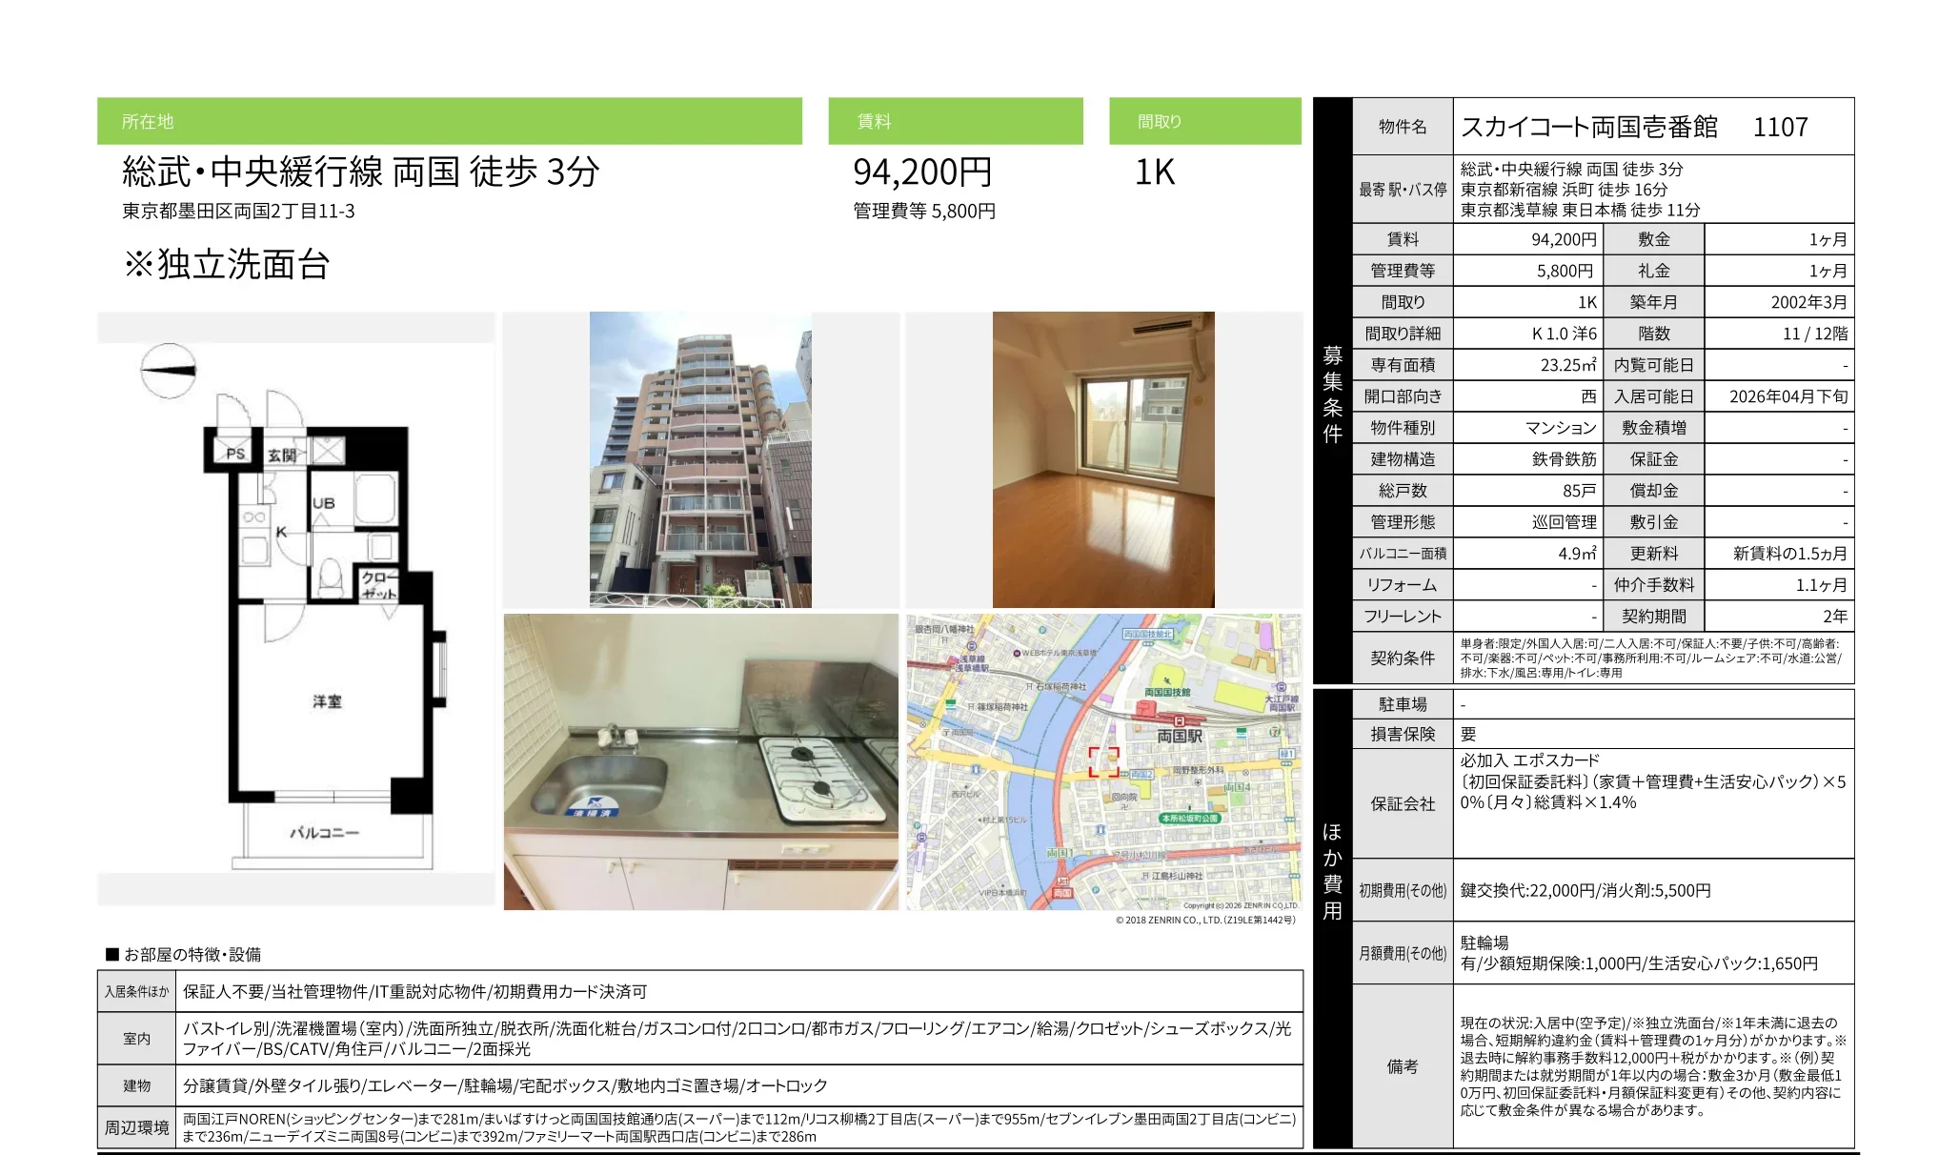Click the PS box in the floor plan
This screenshot has height=1155, width=1959.
(234, 454)
